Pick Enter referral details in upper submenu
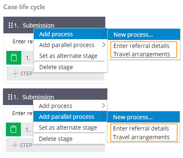The height and width of the screenshot is (158, 183). tap(141, 46)
